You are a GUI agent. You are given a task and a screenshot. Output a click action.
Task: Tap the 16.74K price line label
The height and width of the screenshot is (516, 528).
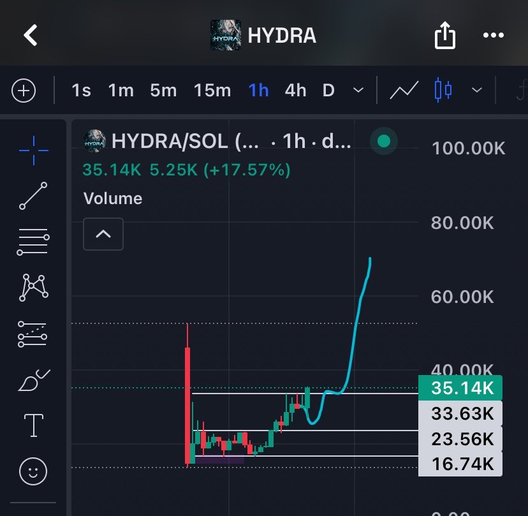pyautogui.click(x=460, y=464)
